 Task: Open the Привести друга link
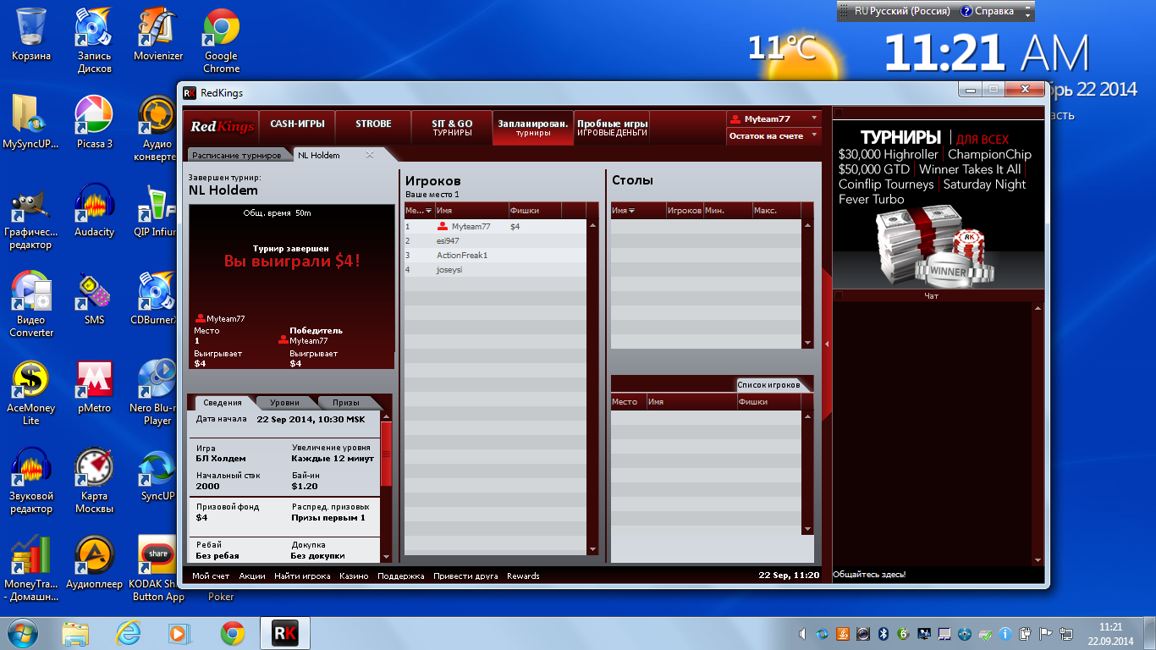coord(465,576)
